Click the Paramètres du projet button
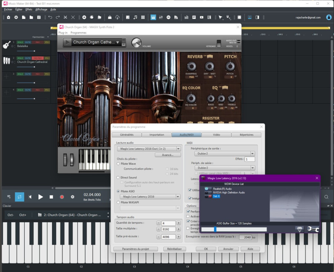334x272 pixels. [x=136, y=249]
